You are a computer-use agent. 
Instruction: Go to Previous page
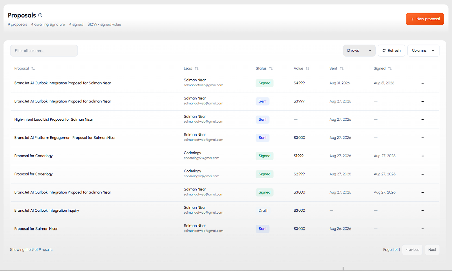point(412,250)
